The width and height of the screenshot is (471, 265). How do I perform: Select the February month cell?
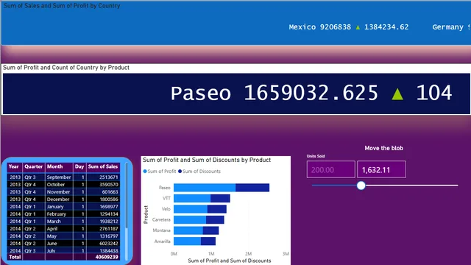59,214
